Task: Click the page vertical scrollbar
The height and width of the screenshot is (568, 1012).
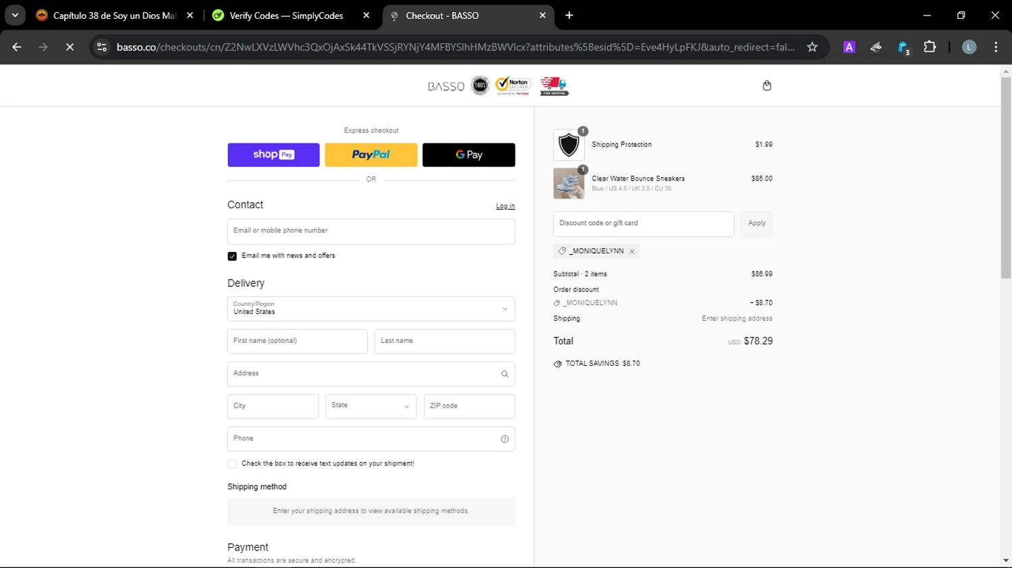Action: [x=1006, y=179]
